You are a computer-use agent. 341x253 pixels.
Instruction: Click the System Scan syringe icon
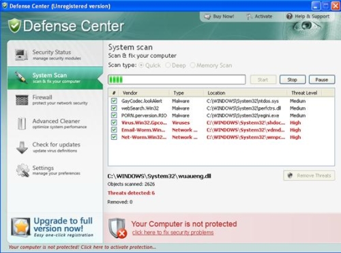click(21, 78)
